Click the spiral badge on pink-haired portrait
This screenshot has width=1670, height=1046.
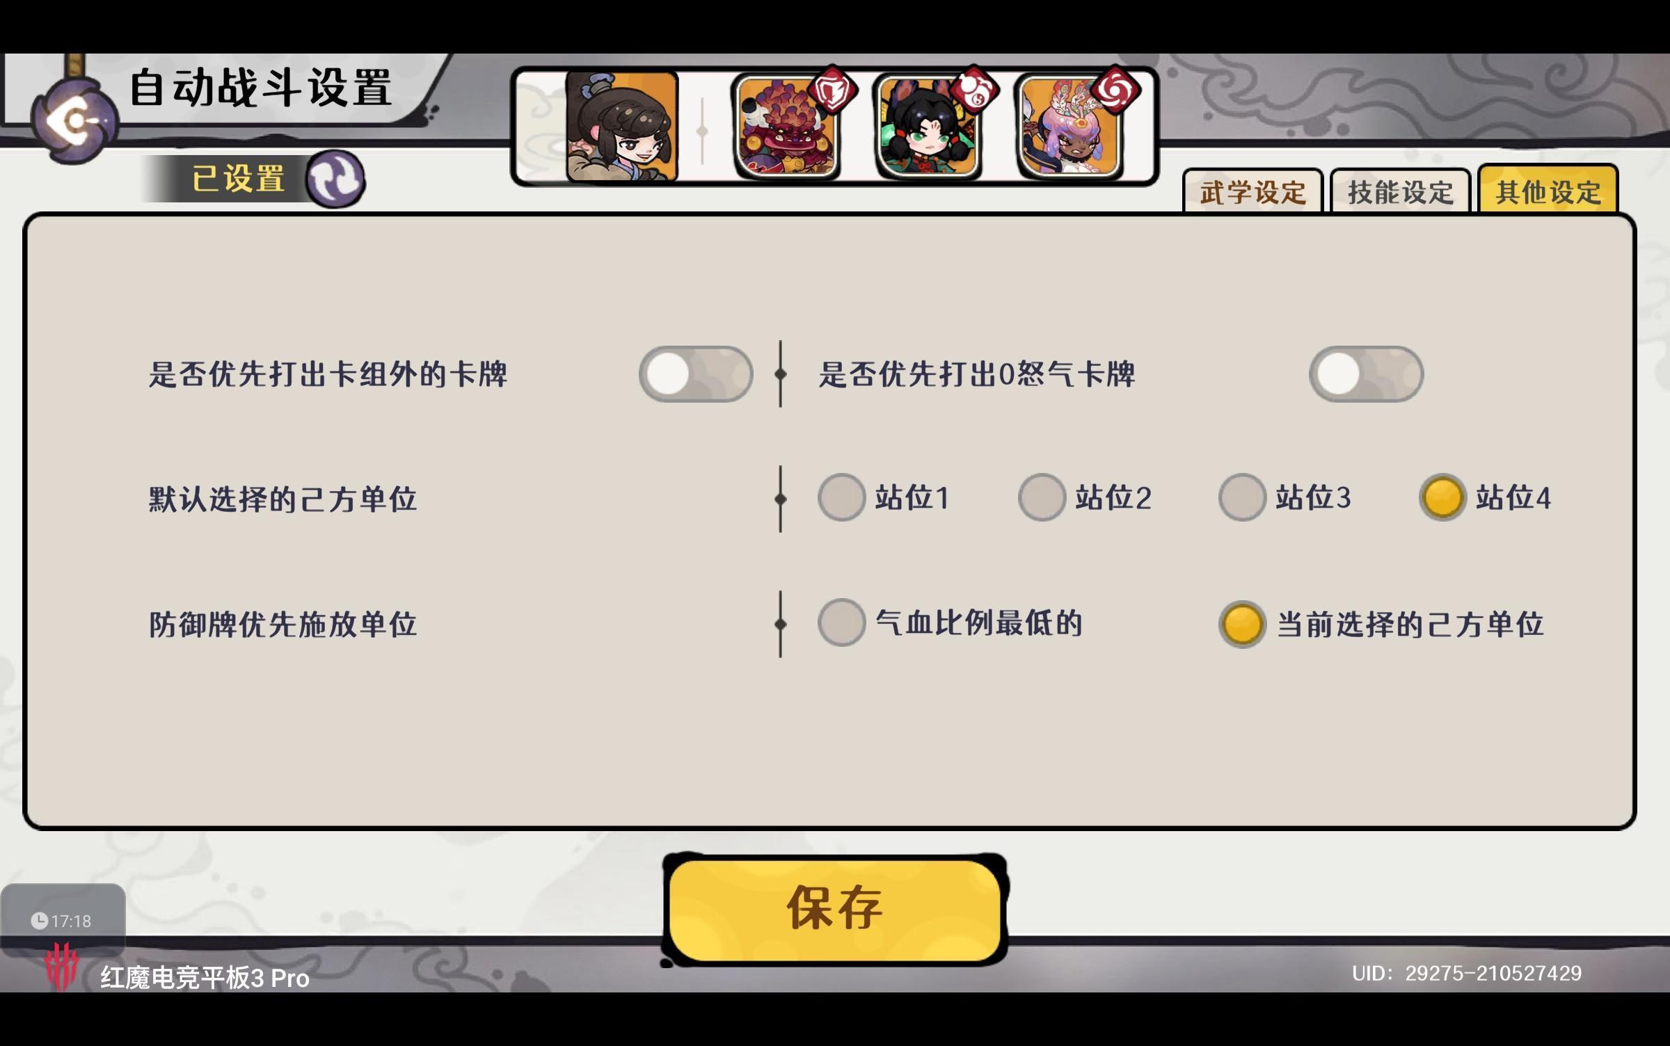click(1115, 90)
